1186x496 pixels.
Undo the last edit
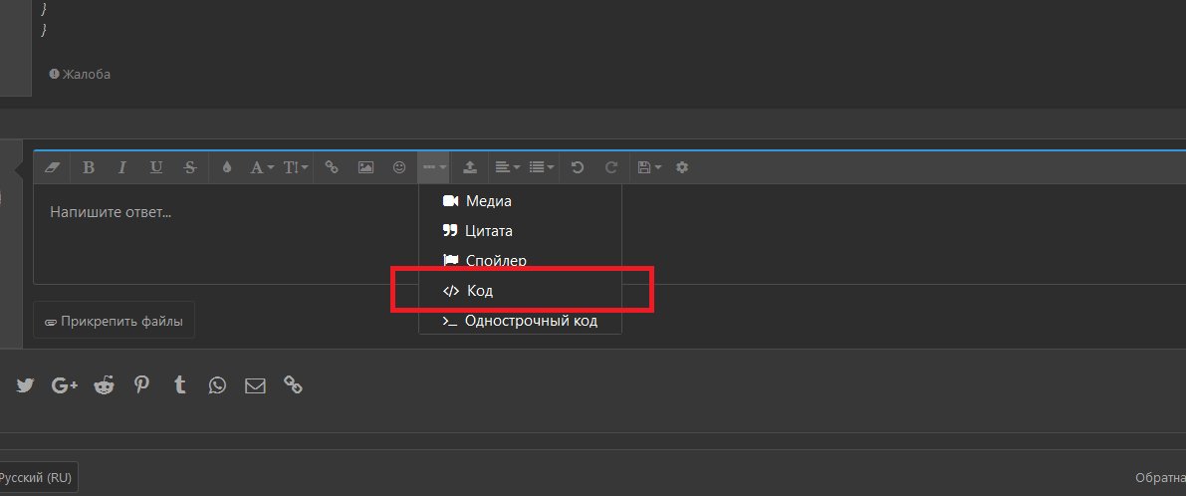tap(578, 167)
